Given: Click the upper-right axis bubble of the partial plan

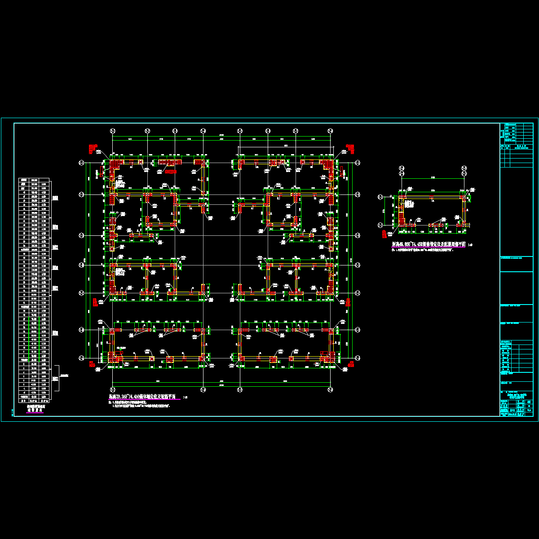Looking at the screenshot, I should [x=464, y=168].
